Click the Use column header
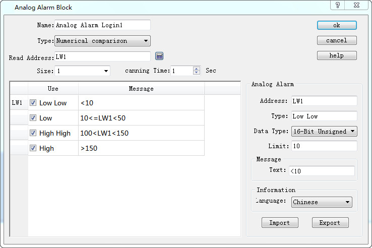 pyautogui.click(x=53, y=89)
